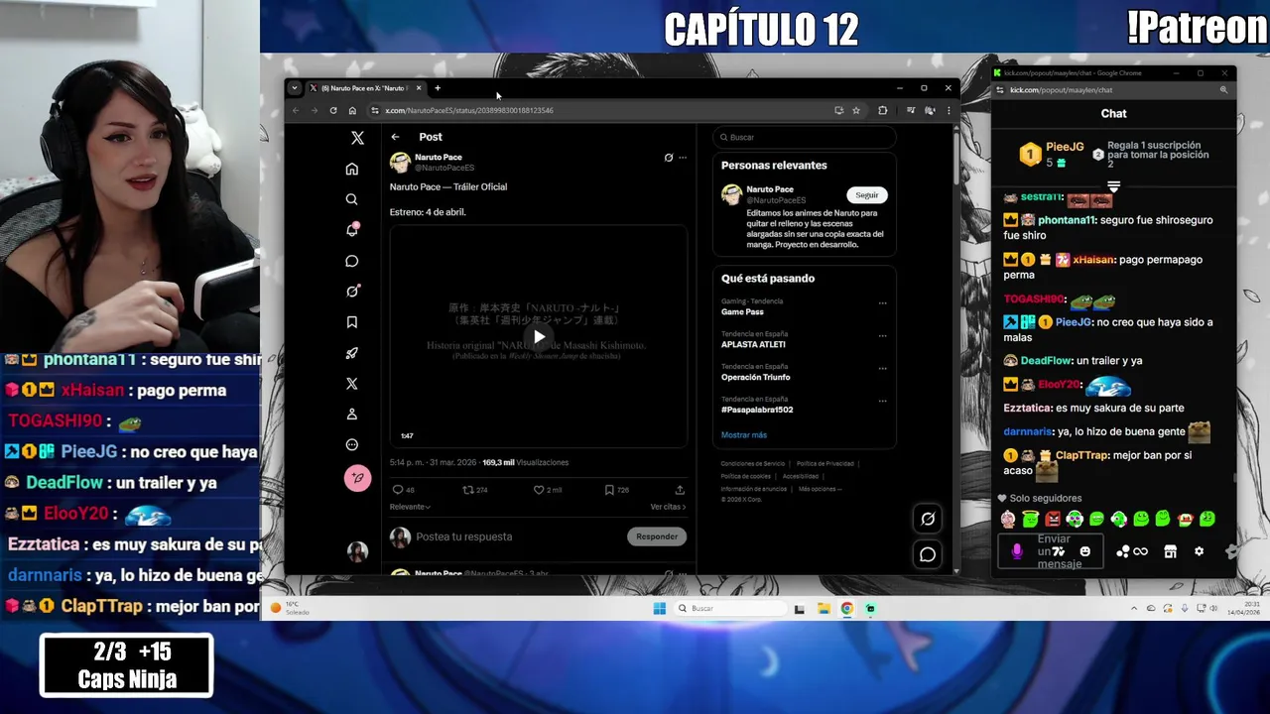Viewport: 1270px width, 714px height.
Task: Open Premium X icon in sidebar
Action: pos(351,384)
